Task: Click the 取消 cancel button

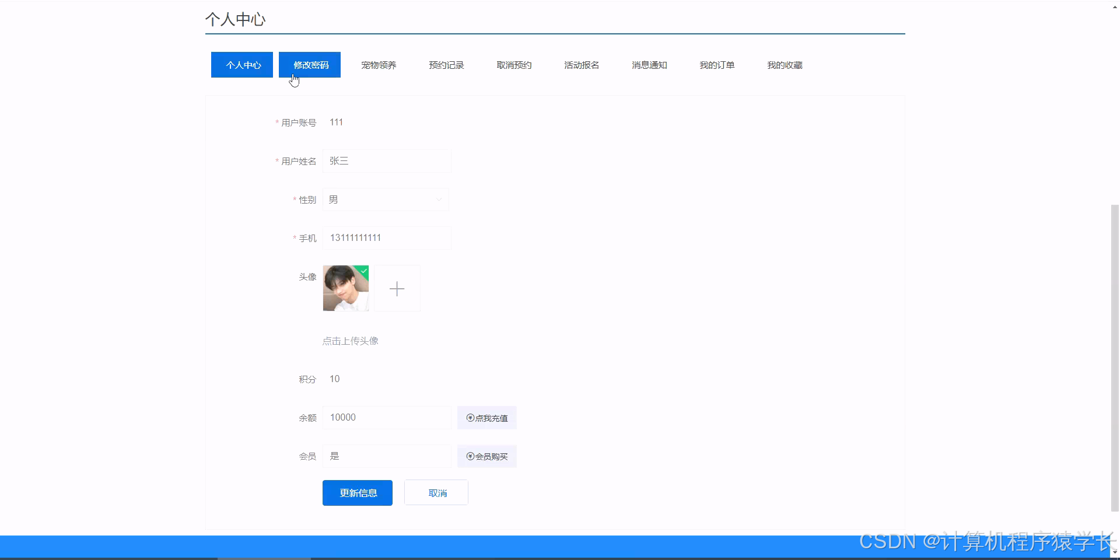Action: pyautogui.click(x=436, y=492)
